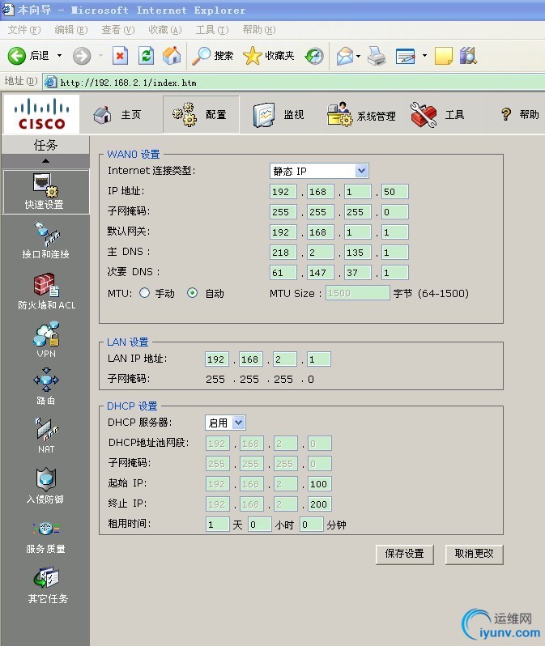
Task: Open 防火墙和ACL firewall task
Action: (46, 291)
